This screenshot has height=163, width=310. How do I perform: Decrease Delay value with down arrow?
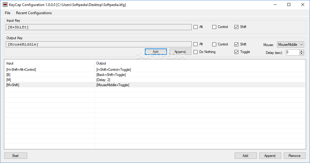point(302,54)
